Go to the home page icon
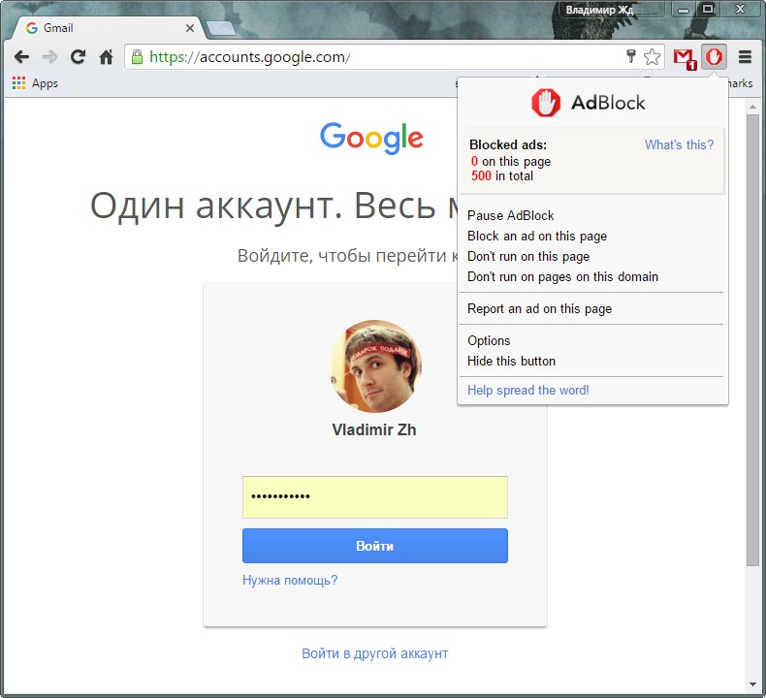The height and width of the screenshot is (698, 766). click(x=106, y=57)
